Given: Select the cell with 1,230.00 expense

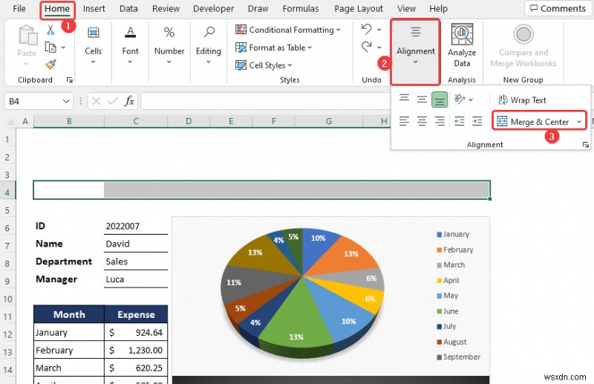Looking at the screenshot, I should [x=136, y=350].
